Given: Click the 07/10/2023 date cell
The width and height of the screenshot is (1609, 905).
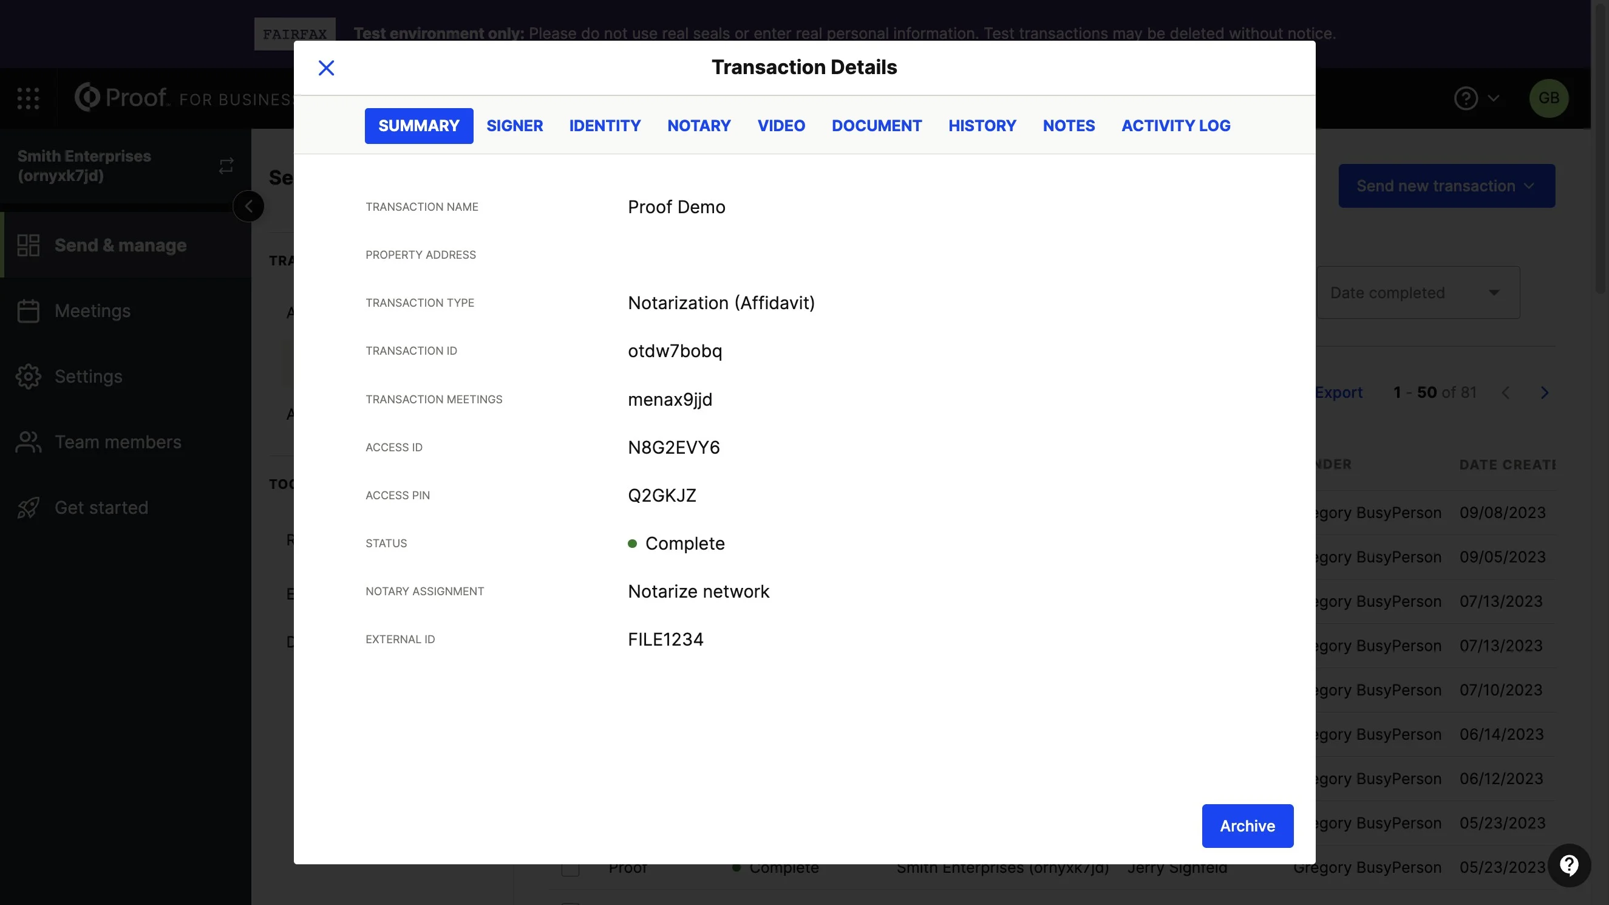Looking at the screenshot, I should 1501,690.
